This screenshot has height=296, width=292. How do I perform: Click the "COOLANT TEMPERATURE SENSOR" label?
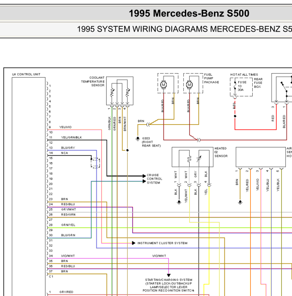coord(93,82)
